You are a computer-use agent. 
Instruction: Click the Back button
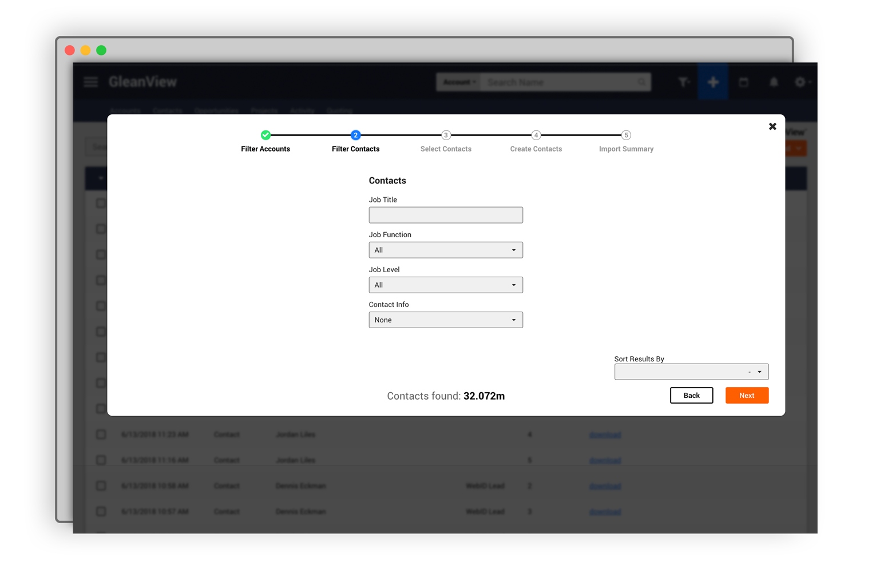(691, 395)
